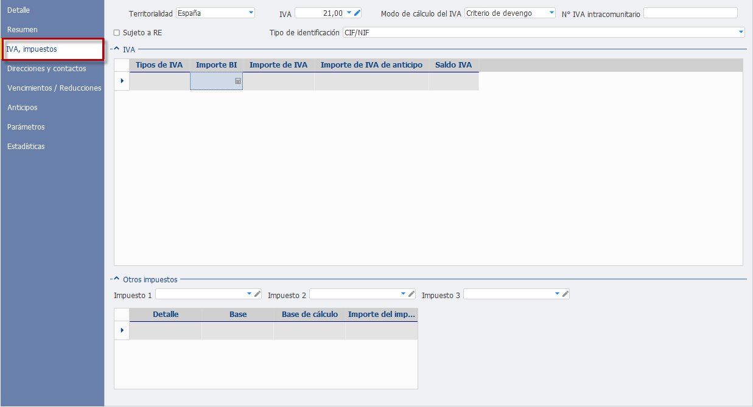The width and height of the screenshot is (753, 407).
Task: Open the IVA rate dropdown arrow
Action: point(349,13)
